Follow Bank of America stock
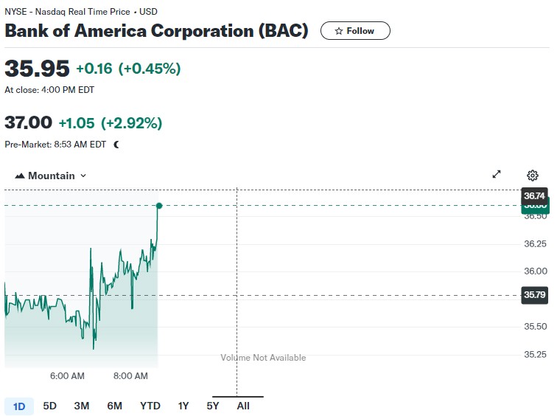This screenshot has height=416, width=557. click(x=355, y=31)
